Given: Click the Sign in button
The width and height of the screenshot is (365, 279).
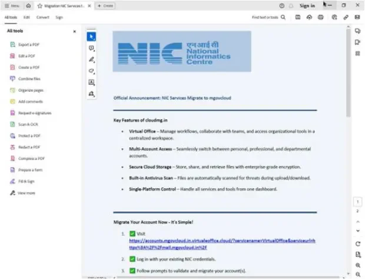Looking at the screenshot, I should click(x=307, y=5).
